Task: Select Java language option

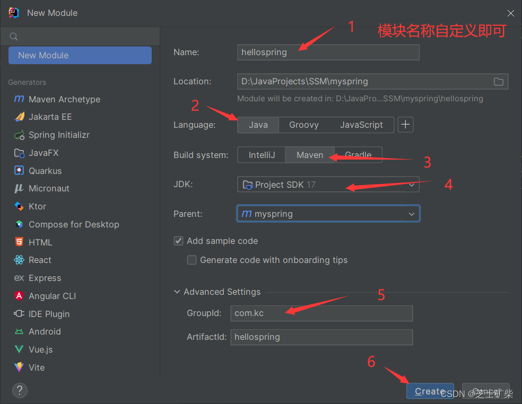Action: pyautogui.click(x=258, y=125)
